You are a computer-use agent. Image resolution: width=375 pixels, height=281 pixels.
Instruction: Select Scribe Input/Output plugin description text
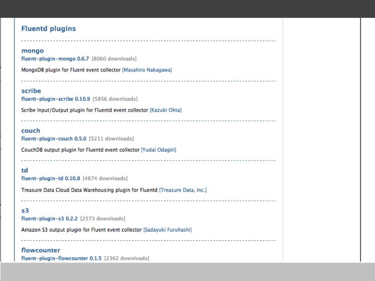(84, 110)
